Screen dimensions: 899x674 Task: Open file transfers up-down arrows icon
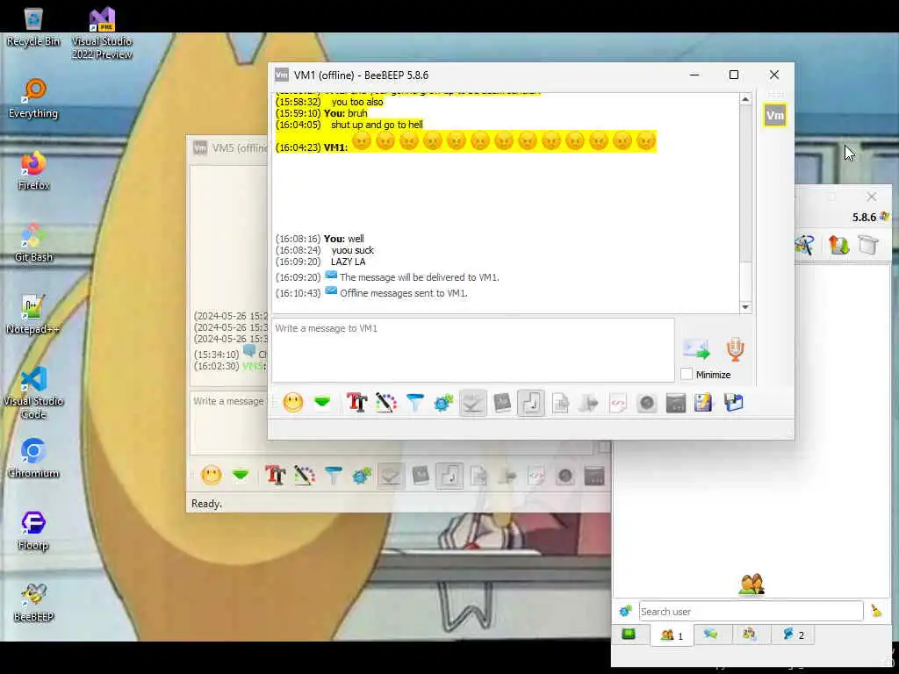(x=838, y=245)
